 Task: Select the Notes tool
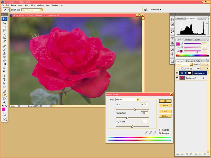[x=4, y=91]
